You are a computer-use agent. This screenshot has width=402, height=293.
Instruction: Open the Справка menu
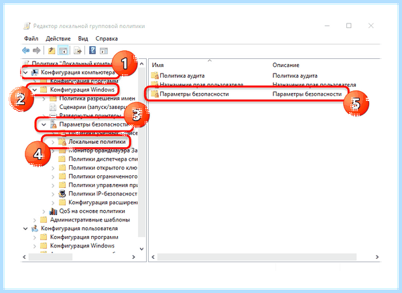click(x=107, y=39)
